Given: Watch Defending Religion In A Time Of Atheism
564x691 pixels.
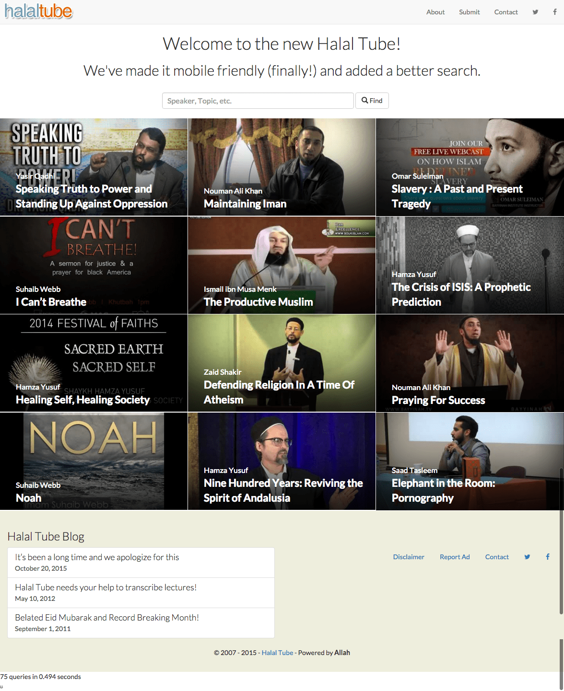Looking at the screenshot, I should coord(282,363).
